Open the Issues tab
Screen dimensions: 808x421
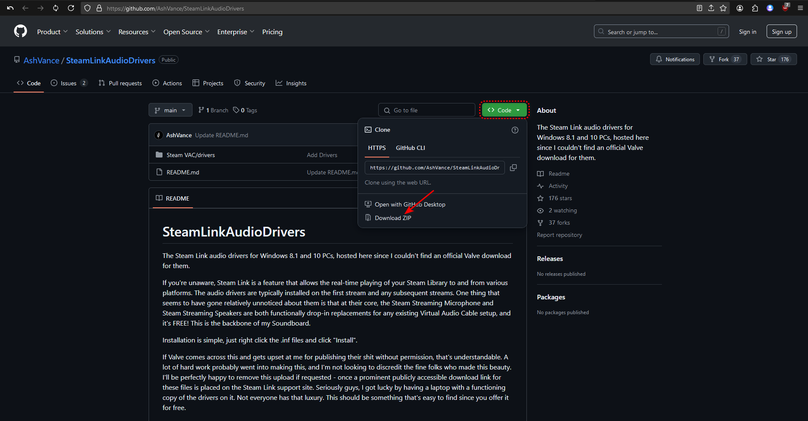[68, 83]
